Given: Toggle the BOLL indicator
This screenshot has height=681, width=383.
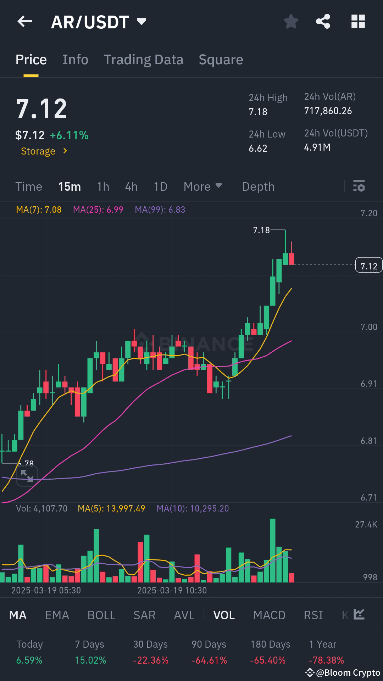Looking at the screenshot, I should click(x=101, y=615).
